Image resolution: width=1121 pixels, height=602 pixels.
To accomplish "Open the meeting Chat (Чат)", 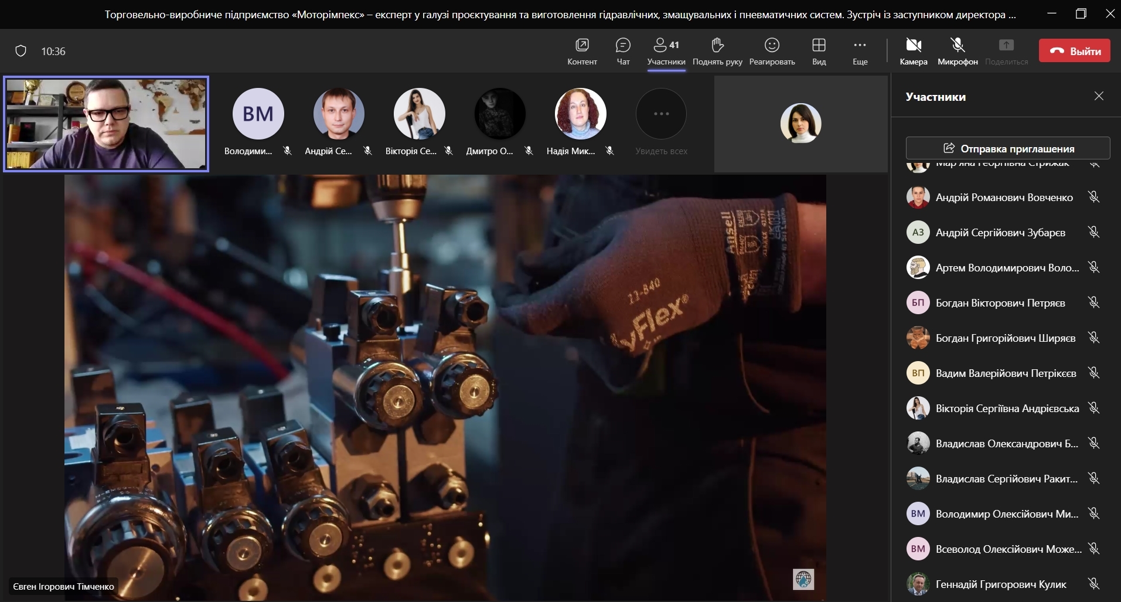I will click(x=623, y=52).
